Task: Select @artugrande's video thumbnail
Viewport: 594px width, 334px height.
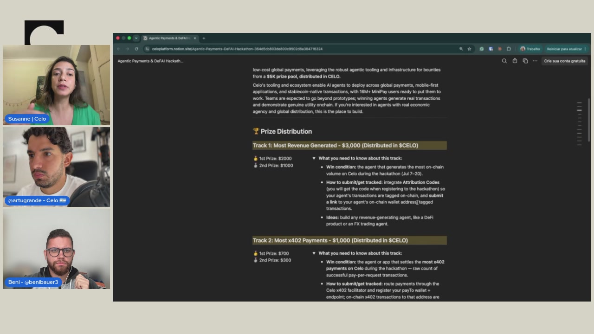Action: (57, 167)
